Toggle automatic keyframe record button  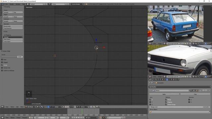coord(101,118)
